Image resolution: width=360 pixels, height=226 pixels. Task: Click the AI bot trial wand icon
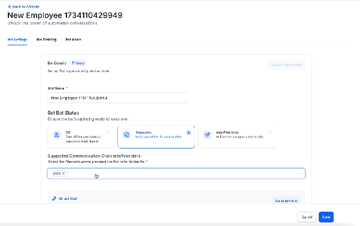click(54, 199)
